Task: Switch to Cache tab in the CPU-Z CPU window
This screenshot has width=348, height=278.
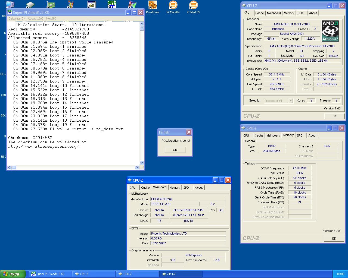Action: click(x=259, y=13)
